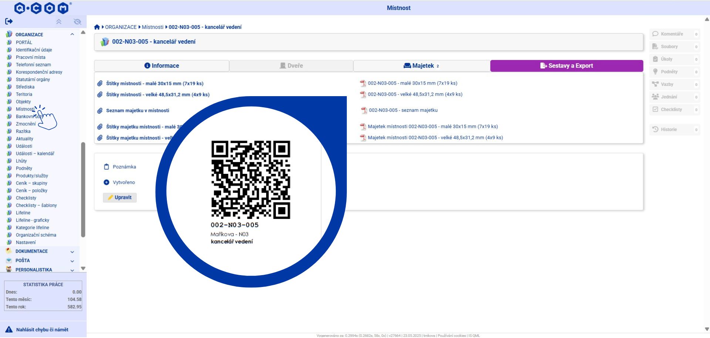Open Telefonní seznam in sidebar

[33, 65]
